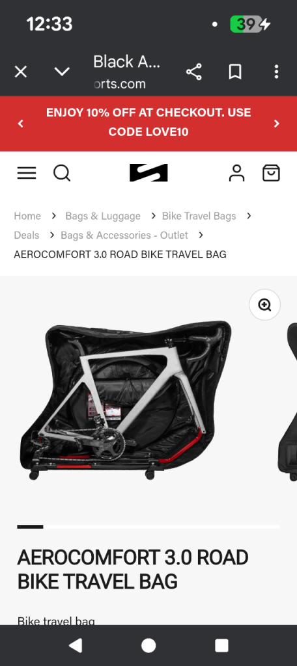Screen dimensions: 297x666
Task: Tap the open bike bag product image
Action: coord(126,401)
